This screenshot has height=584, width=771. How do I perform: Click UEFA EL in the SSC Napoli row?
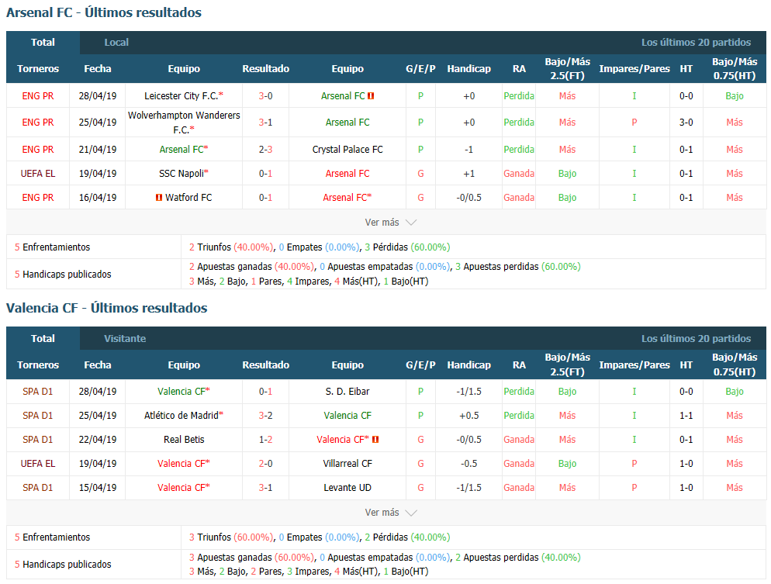(38, 174)
